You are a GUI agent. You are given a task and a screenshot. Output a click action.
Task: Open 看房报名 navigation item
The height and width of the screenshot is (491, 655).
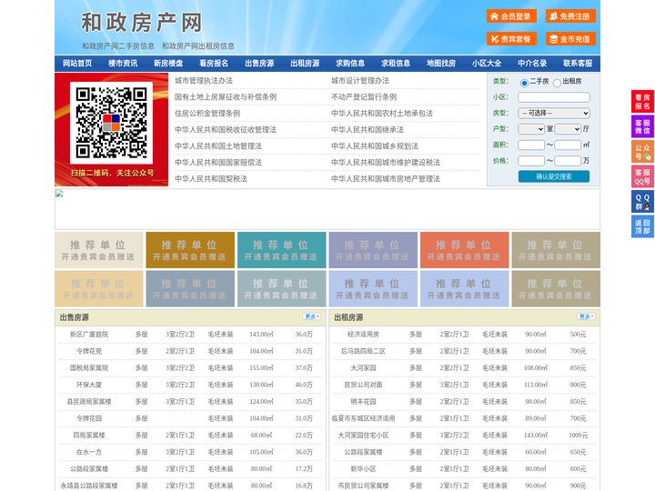click(214, 64)
